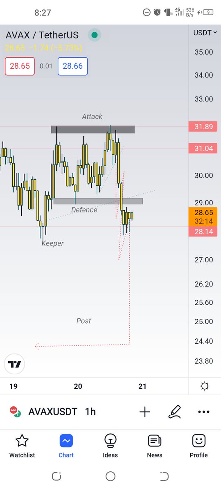
Task: Tap the 0.01 spread value
Action: tap(46, 66)
